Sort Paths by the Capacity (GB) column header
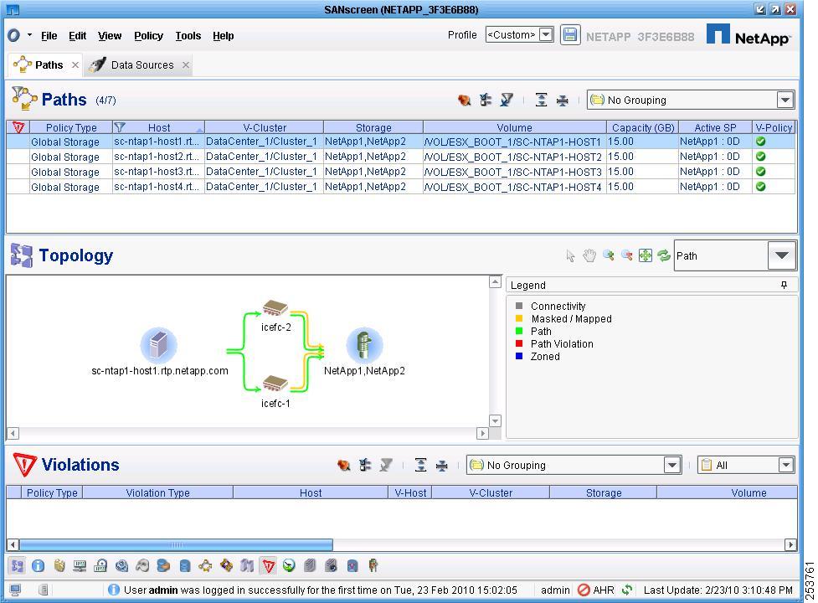This screenshot has height=603, width=818. (x=643, y=127)
